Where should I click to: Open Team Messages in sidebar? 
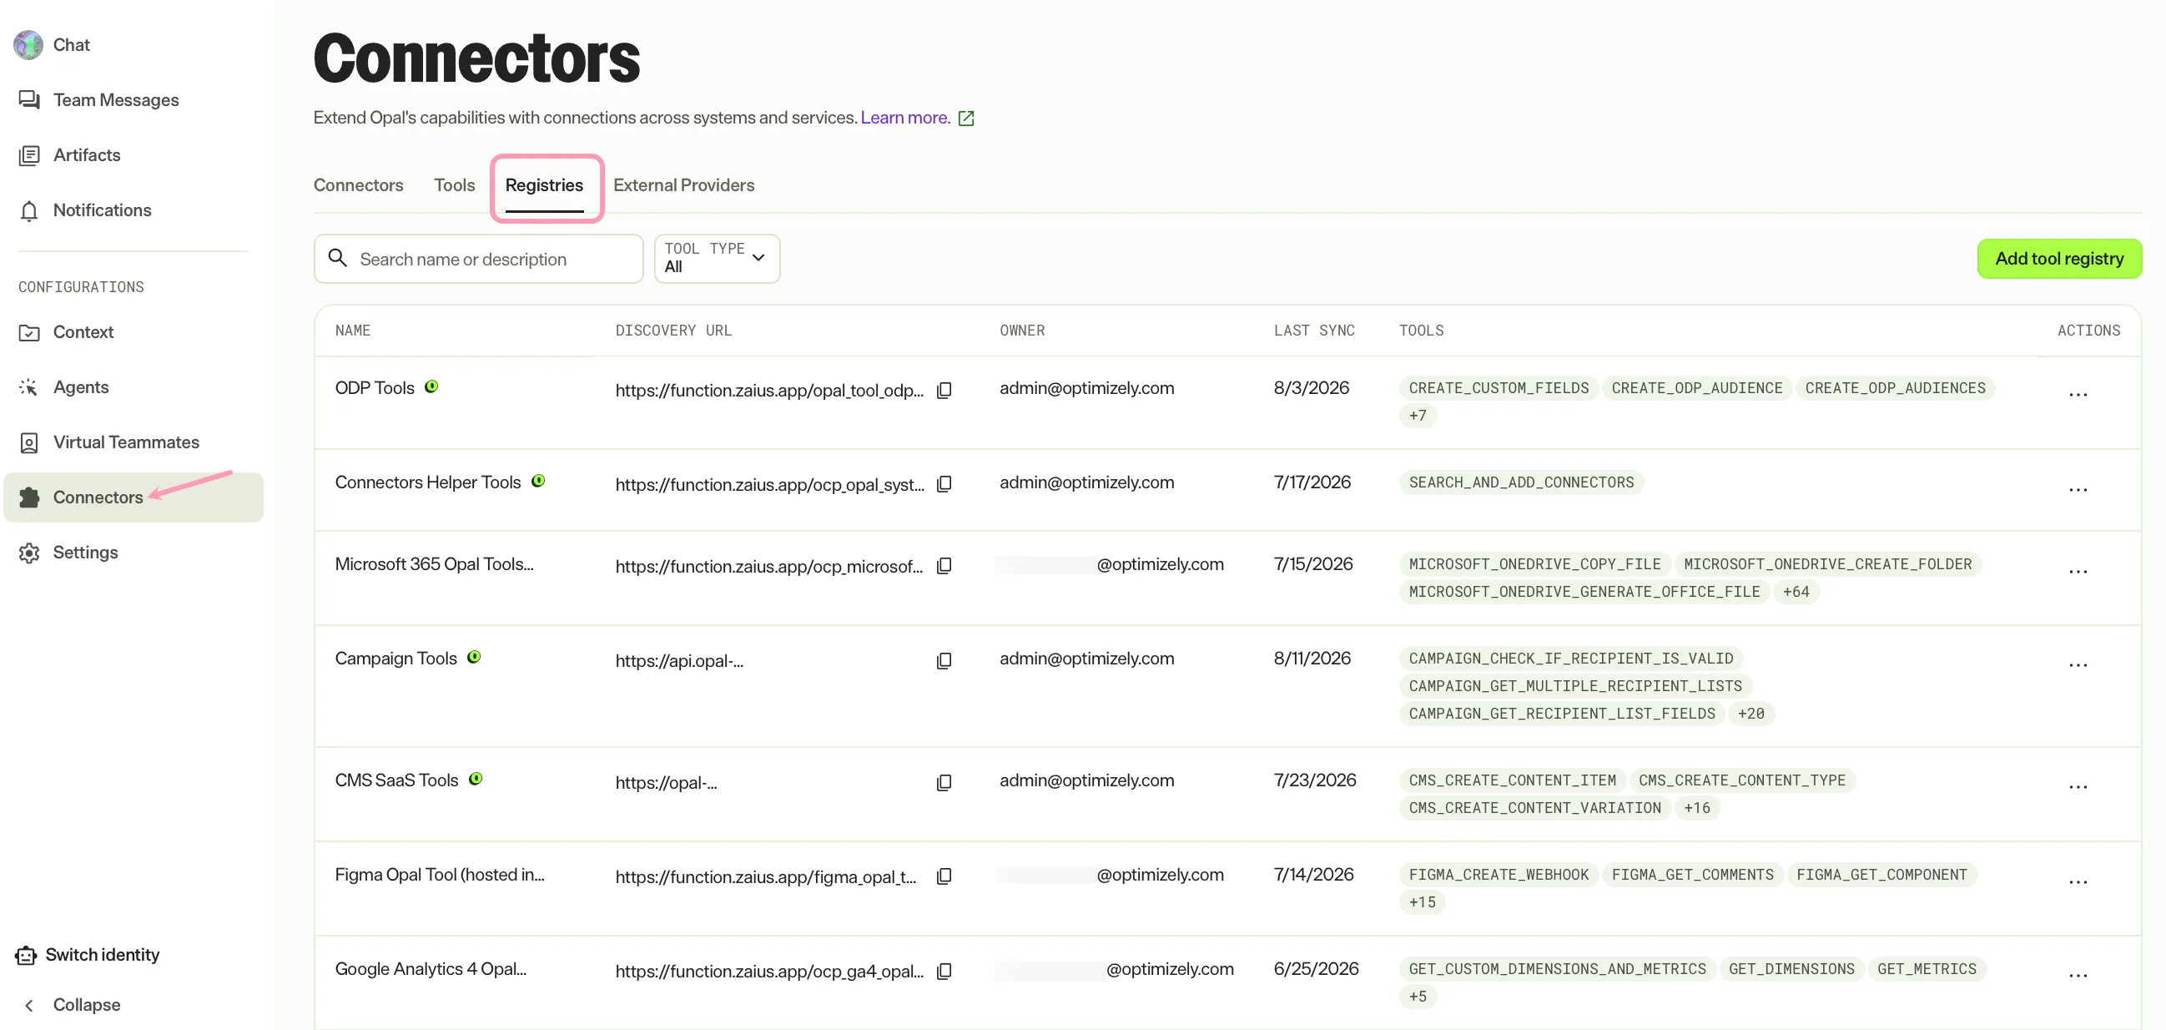[115, 99]
